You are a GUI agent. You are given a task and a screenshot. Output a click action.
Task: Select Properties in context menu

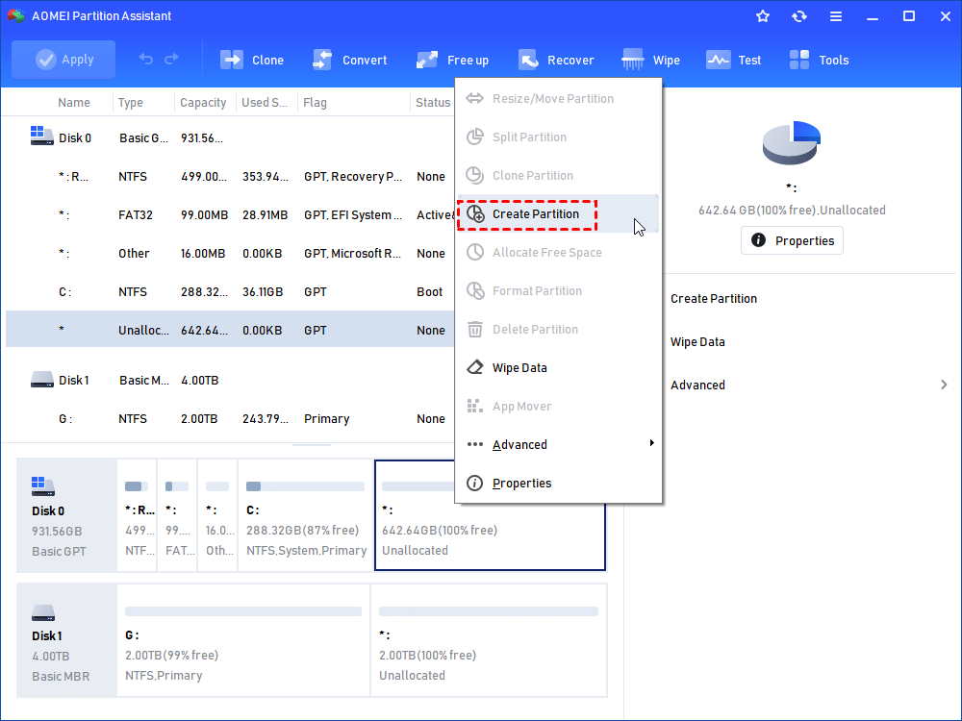point(558,484)
